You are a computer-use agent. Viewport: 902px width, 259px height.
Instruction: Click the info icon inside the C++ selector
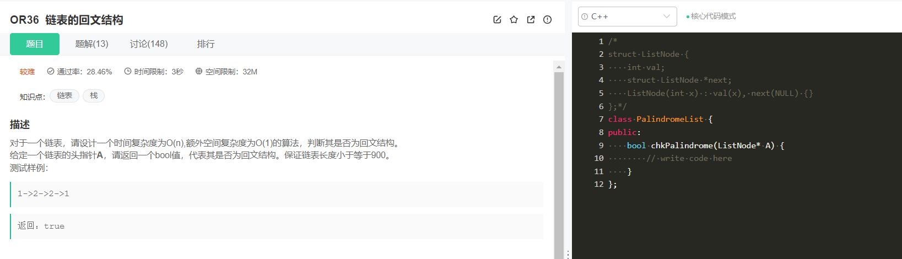(x=585, y=17)
